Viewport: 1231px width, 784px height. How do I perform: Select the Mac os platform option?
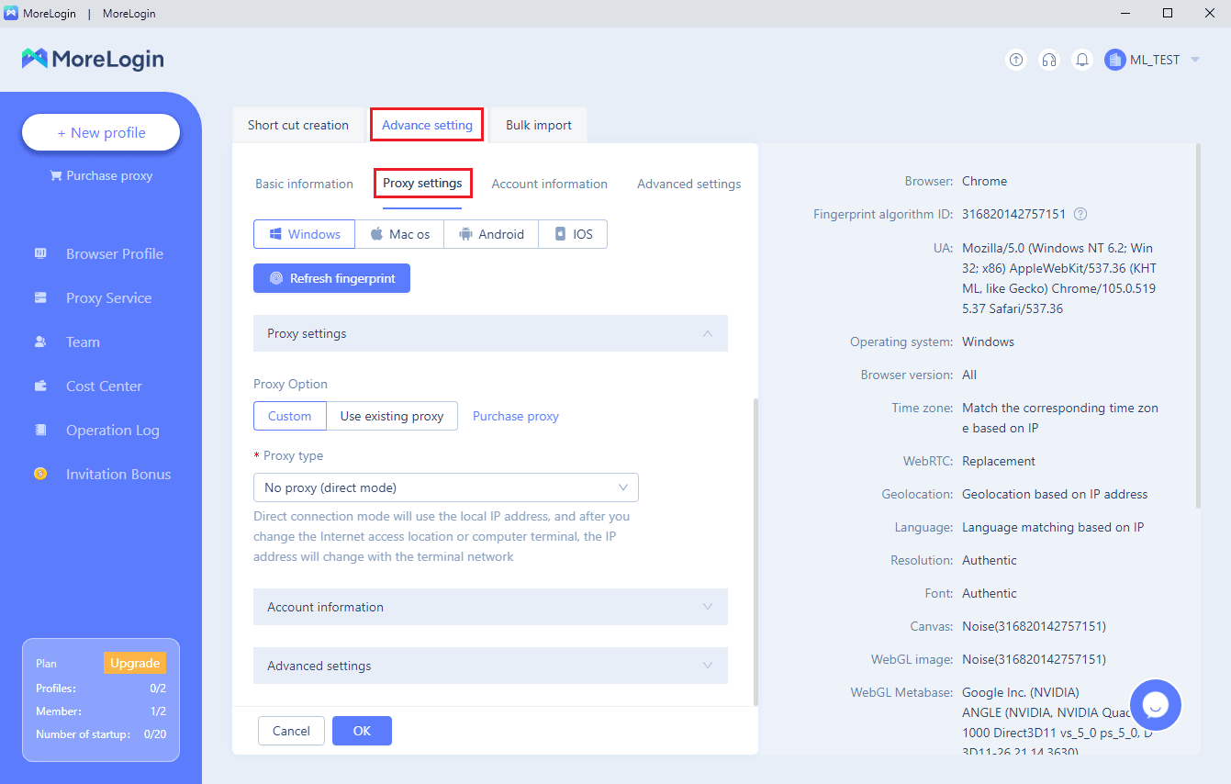pos(399,234)
